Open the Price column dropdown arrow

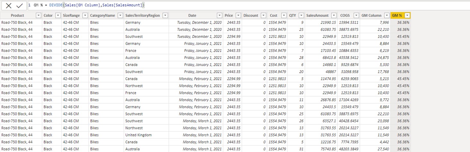238,15
